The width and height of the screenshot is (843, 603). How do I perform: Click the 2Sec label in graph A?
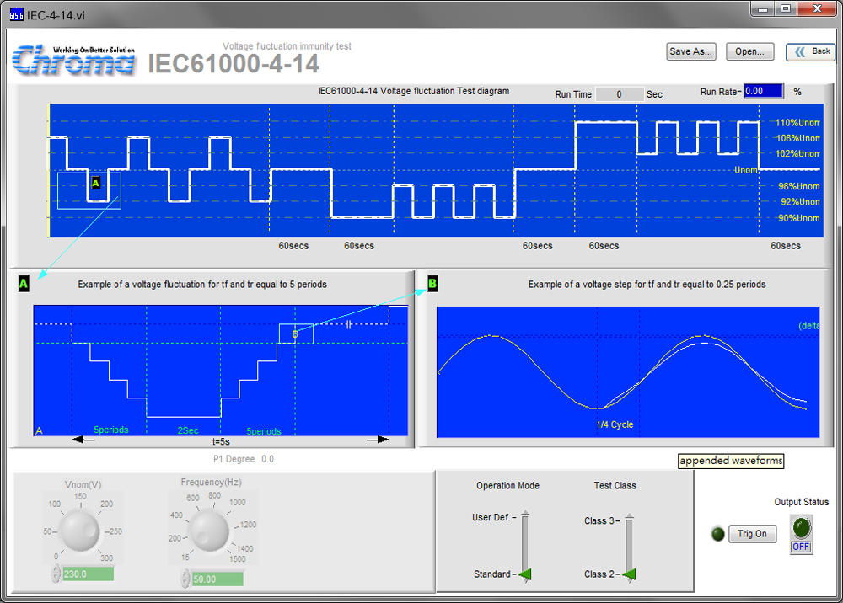tap(188, 430)
